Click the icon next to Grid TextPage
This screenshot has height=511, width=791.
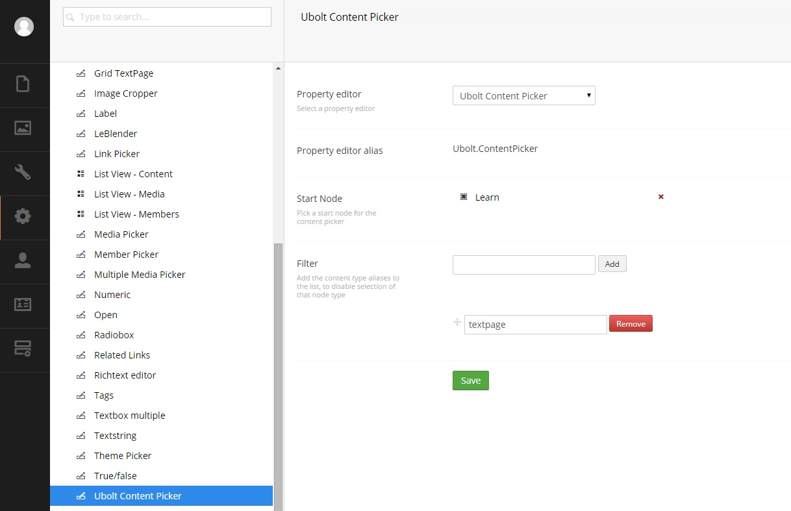tap(81, 73)
